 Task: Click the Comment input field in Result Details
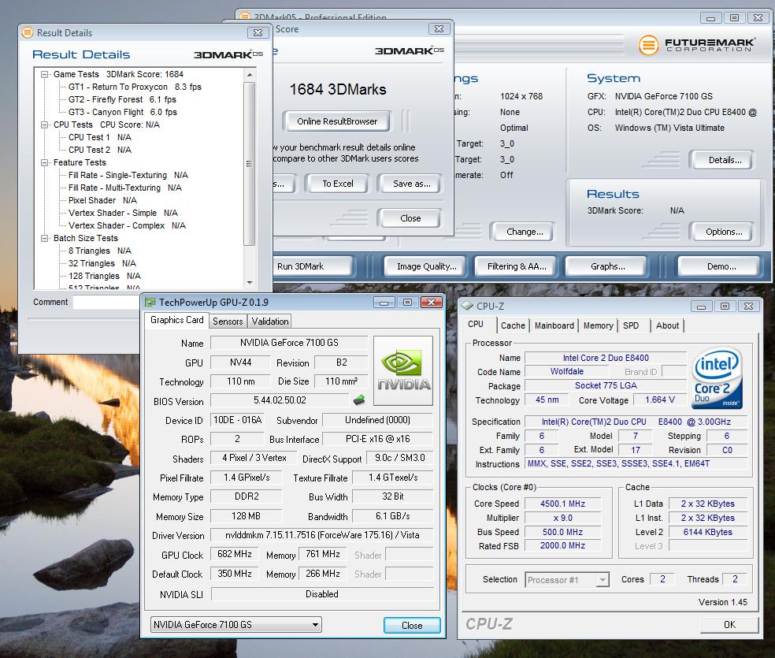tap(107, 302)
